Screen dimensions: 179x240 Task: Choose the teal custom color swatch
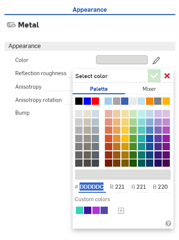(79, 210)
